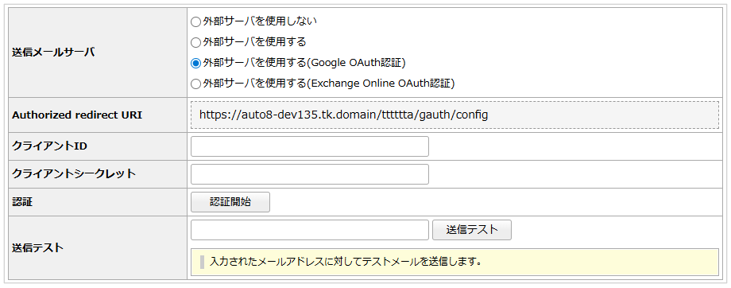
Task: Click the label text of the Exchange Online option
Action: (x=329, y=84)
